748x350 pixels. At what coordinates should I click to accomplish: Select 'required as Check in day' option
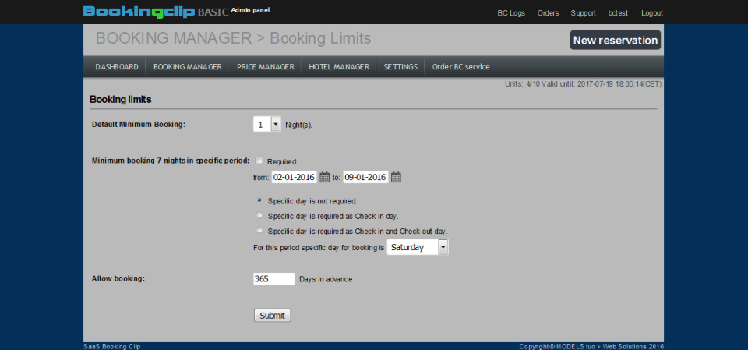pyautogui.click(x=259, y=215)
